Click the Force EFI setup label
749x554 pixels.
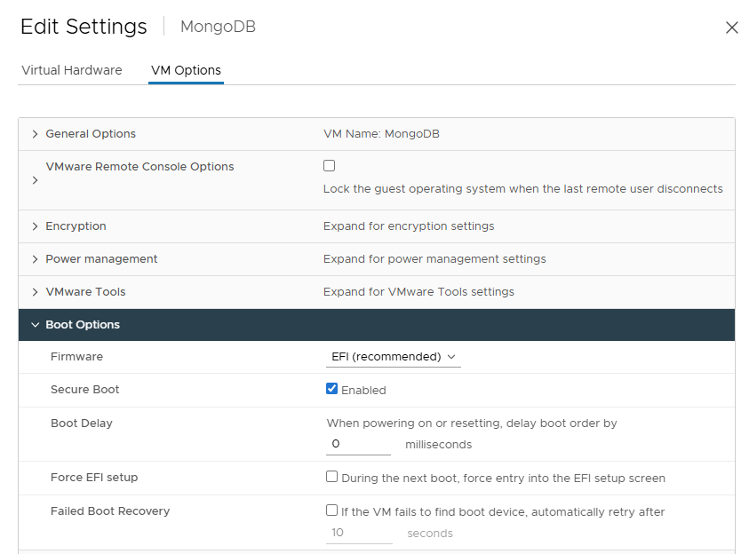94,478
